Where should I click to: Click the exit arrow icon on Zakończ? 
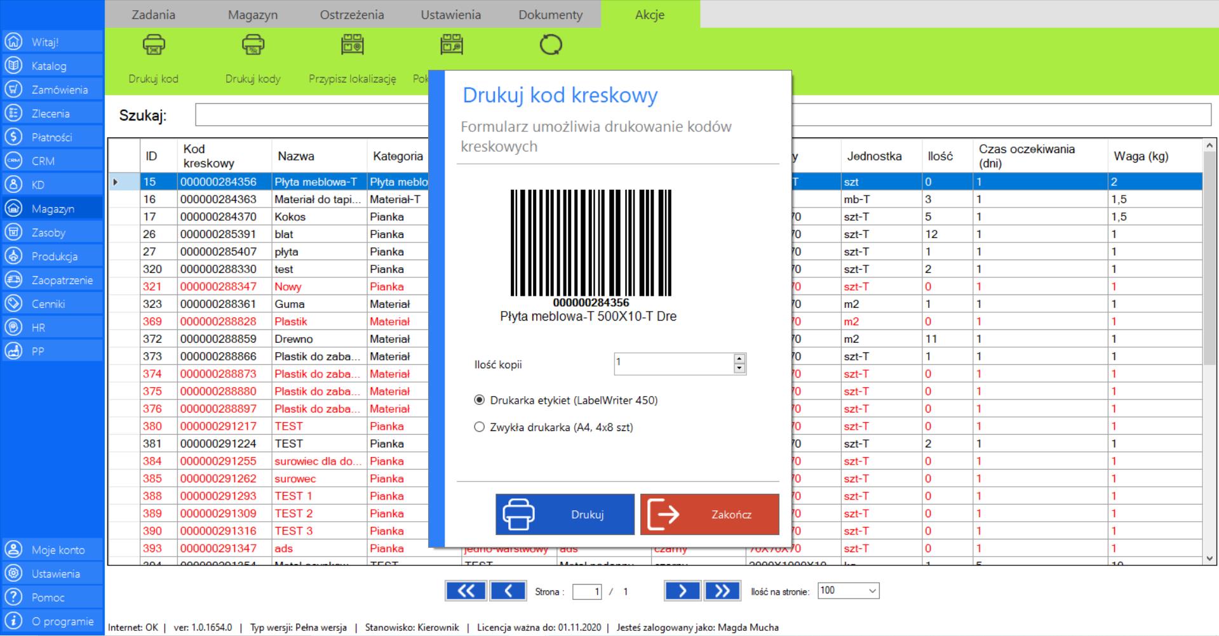663,514
